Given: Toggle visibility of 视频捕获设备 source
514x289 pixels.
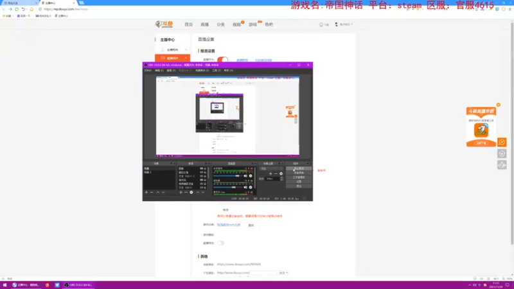Looking at the screenshot, I should [201, 184].
